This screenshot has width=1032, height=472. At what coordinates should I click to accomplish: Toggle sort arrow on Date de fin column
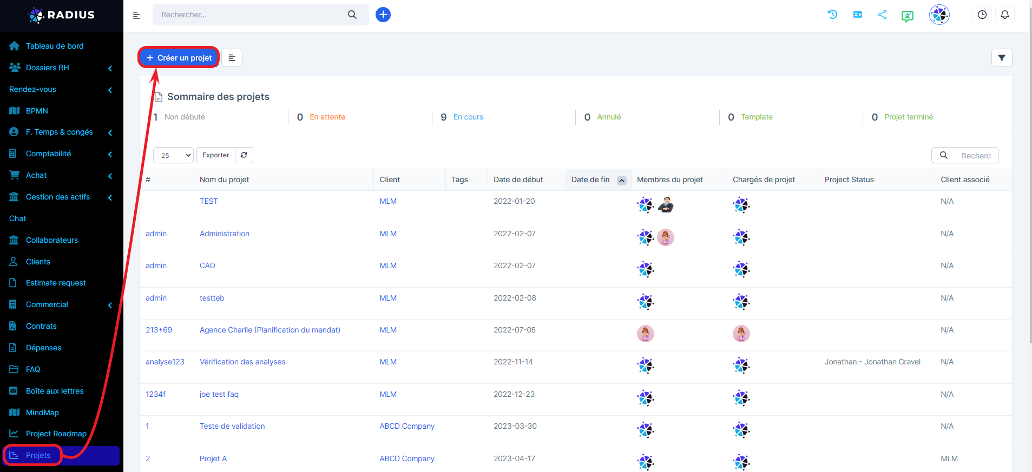point(622,180)
